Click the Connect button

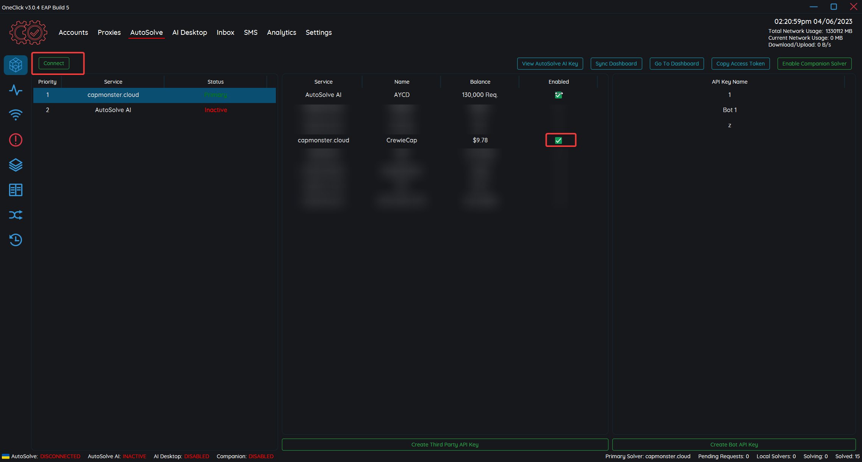pyautogui.click(x=54, y=63)
